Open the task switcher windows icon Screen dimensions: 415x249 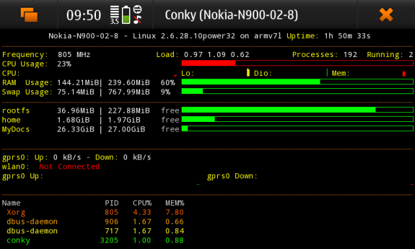pos(29,14)
